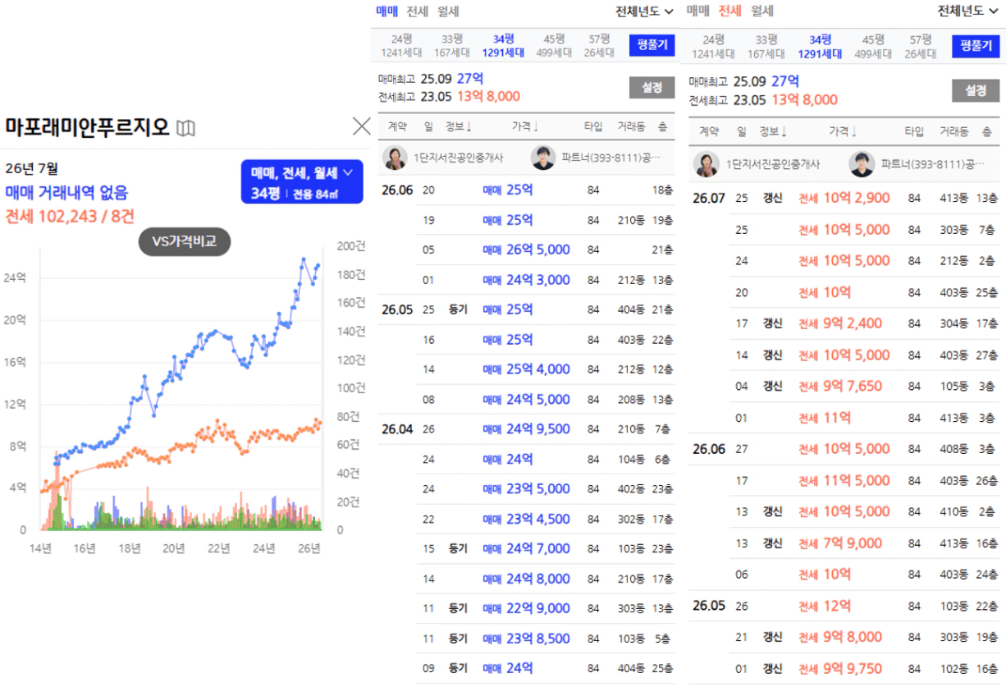The width and height of the screenshot is (1006, 687).
Task: Choose 45평 499세대 in right panel
Action: 873,46
